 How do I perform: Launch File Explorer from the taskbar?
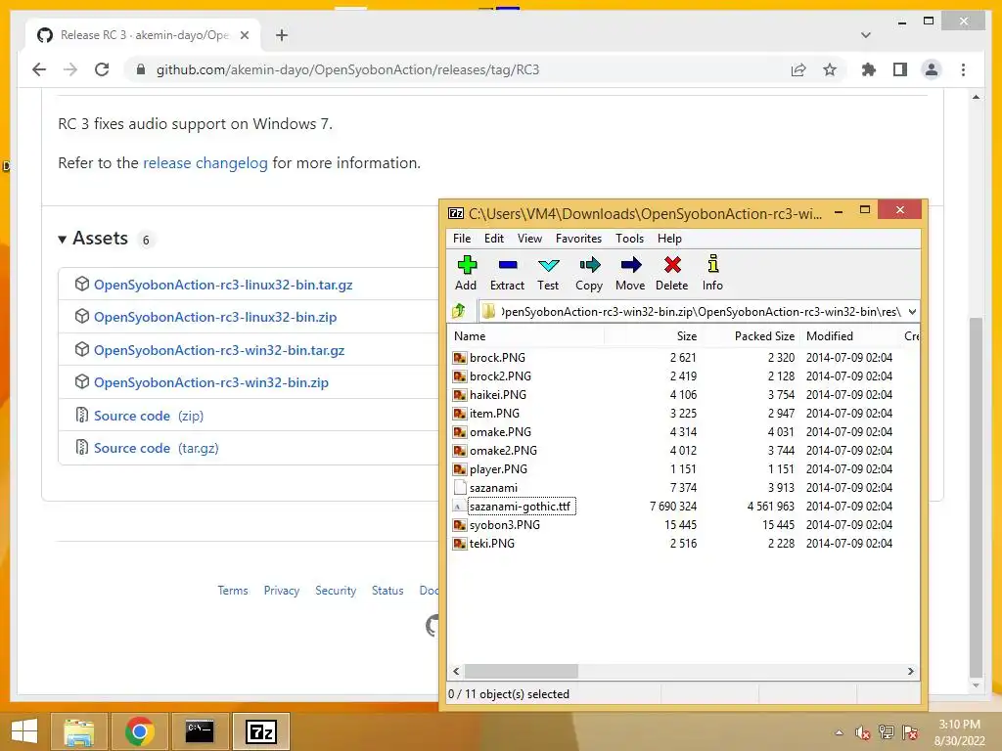[x=79, y=731]
